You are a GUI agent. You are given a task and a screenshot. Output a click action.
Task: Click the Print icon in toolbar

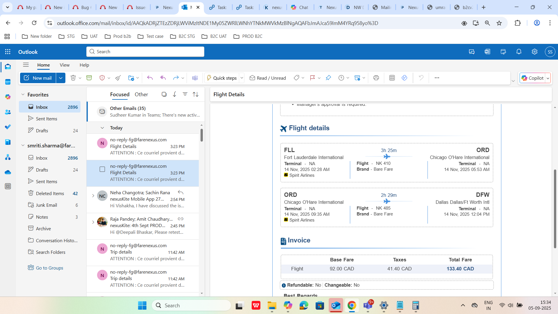click(x=376, y=78)
